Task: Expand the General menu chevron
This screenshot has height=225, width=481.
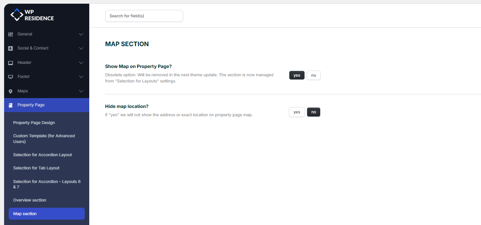Action: (x=81, y=34)
